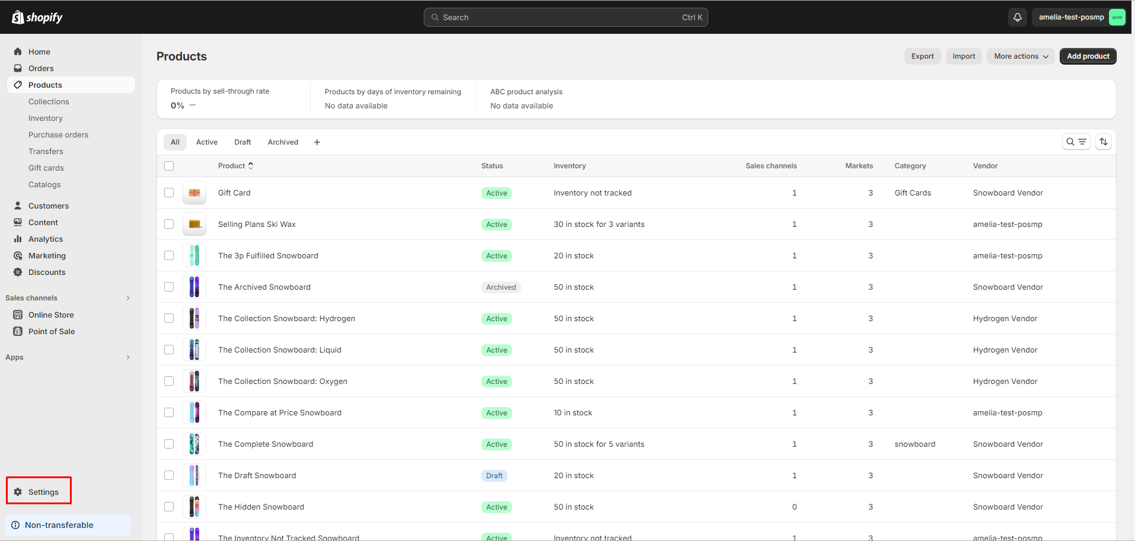Screen dimensions: 1135x541
Task: Click inside the top Search bar
Action: tap(565, 17)
